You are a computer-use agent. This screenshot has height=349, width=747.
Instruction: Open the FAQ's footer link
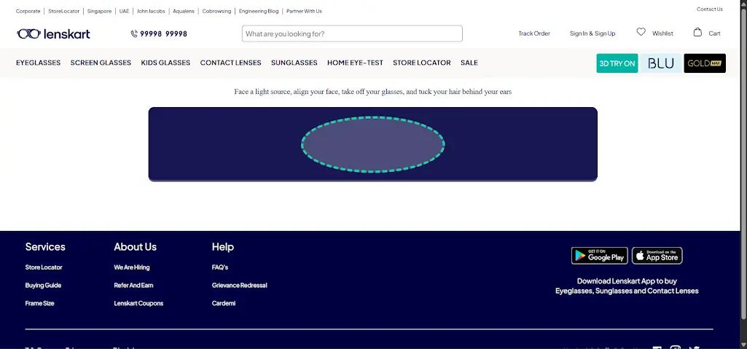tap(220, 267)
